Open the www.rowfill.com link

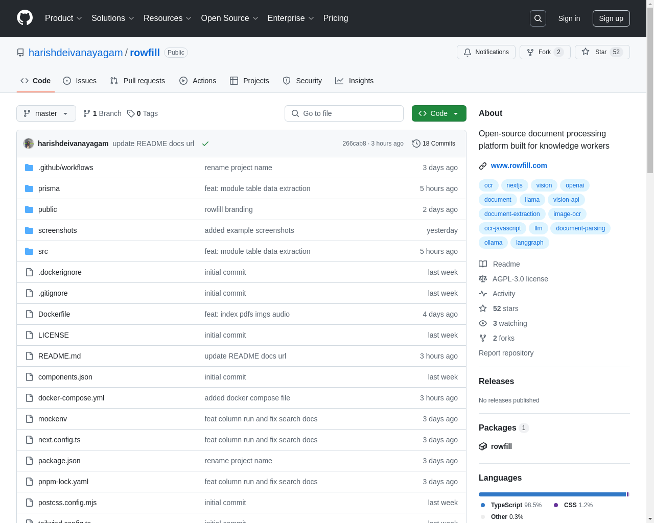pos(519,165)
